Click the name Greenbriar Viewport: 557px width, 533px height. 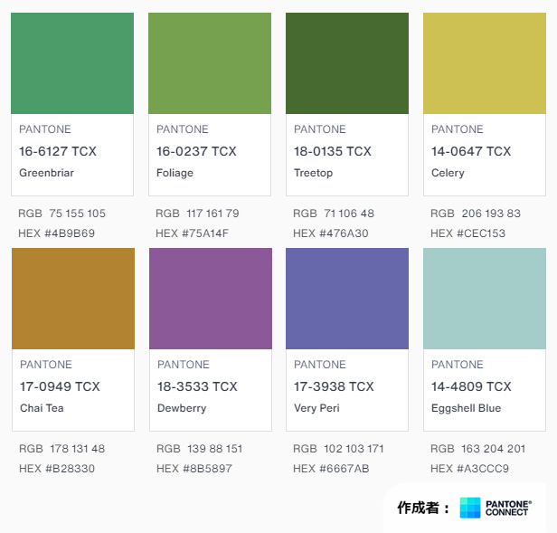pos(46,173)
